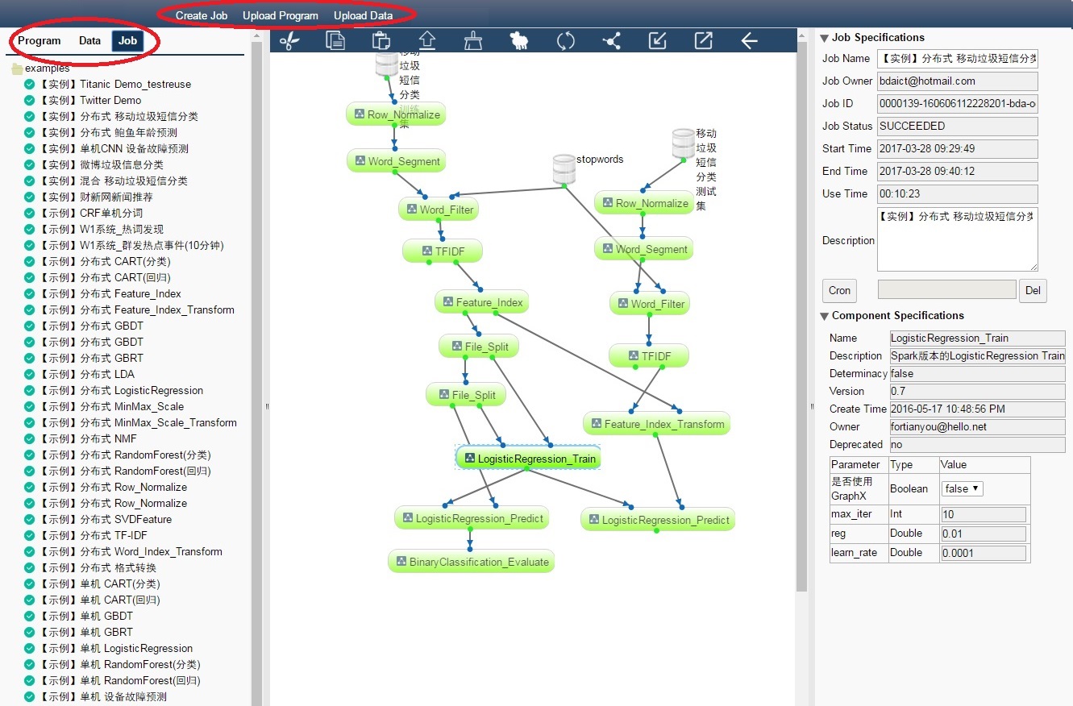Image resolution: width=1073 pixels, height=706 pixels.
Task: Click the Cron button
Action: point(839,291)
